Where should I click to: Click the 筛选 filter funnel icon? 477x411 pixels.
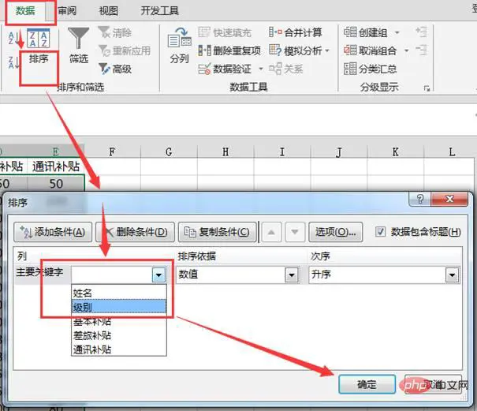click(79, 38)
